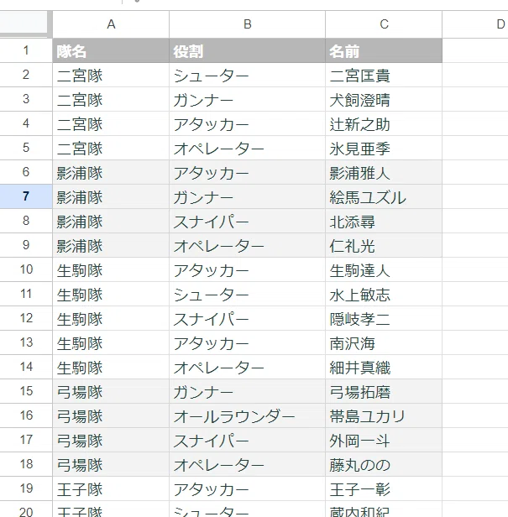Select アタッカー in row 4
Screen dimensions: 508x517
click(x=247, y=123)
